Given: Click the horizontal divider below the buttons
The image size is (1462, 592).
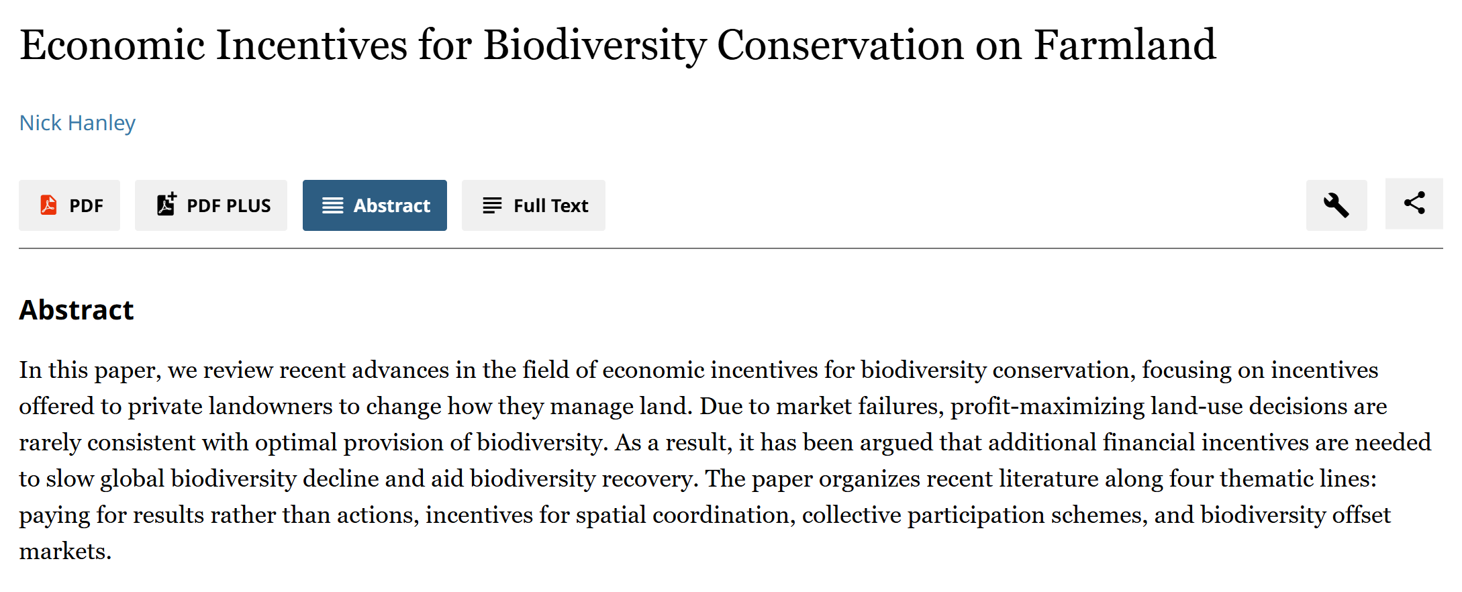Looking at the screenshot, I should (x=730, y=248).
